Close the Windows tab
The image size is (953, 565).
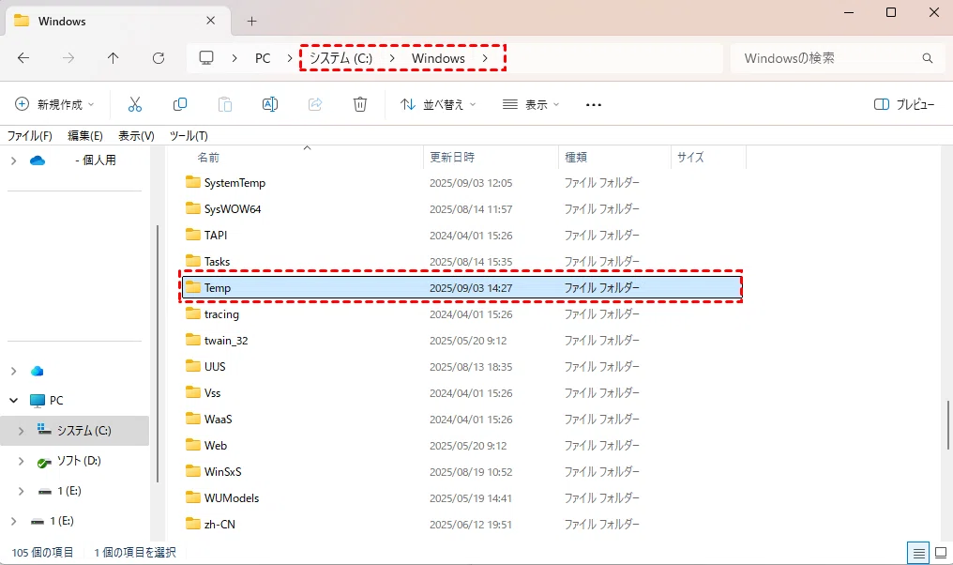(210, 21)
